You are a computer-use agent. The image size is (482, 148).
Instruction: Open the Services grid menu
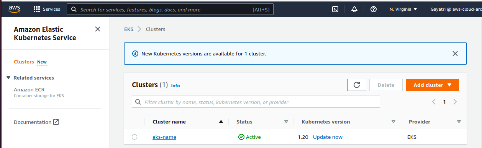pos(47,9)
